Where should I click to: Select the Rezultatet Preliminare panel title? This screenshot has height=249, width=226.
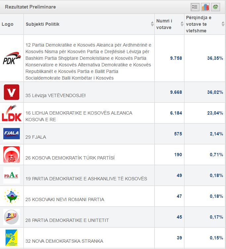(30, 7)
